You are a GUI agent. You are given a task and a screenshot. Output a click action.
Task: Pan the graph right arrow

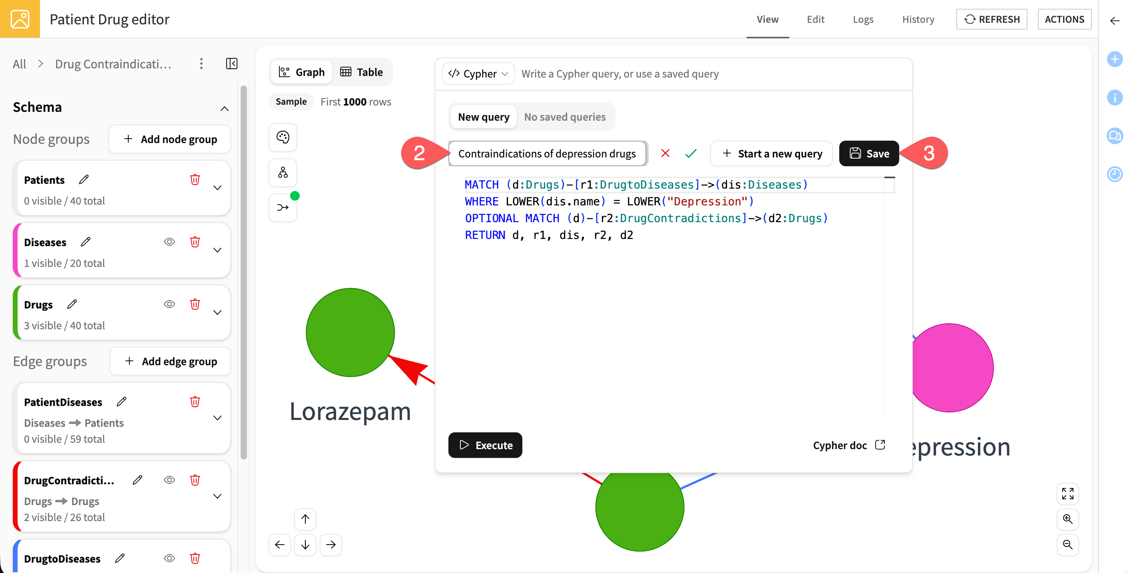coord(331,545)
